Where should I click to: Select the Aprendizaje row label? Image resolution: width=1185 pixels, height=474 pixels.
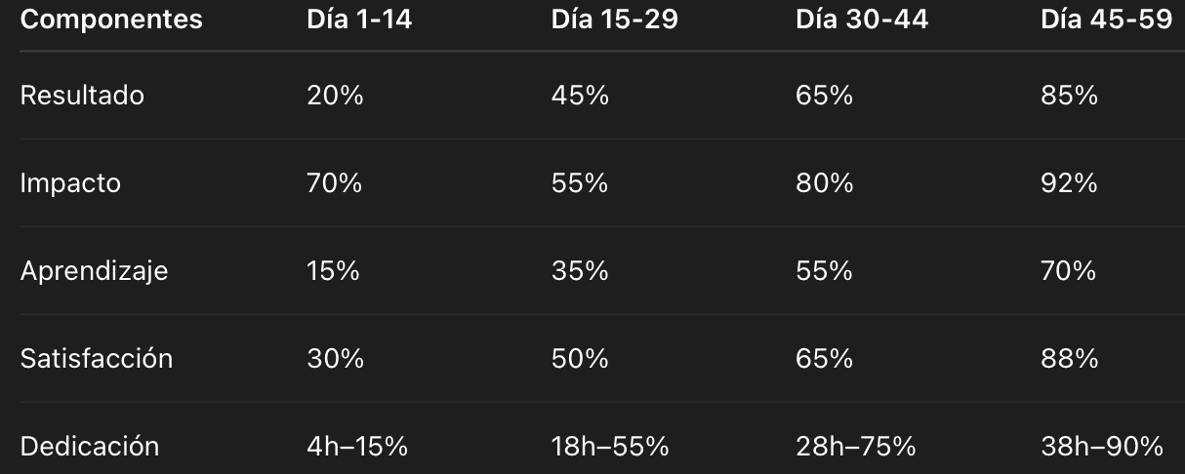[94, 271]
